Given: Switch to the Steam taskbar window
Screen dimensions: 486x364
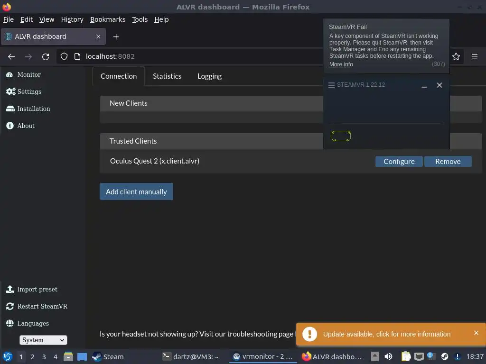Looking at the screenshot, I should (108, 357).
